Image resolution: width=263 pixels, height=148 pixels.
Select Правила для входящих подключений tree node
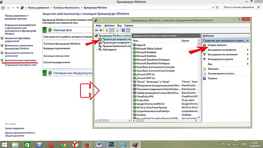coord(114,39)
